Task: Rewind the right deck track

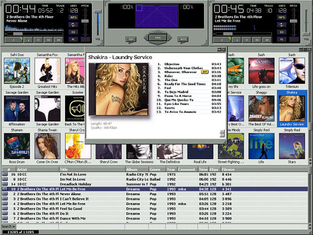Action: click(257, 40)
